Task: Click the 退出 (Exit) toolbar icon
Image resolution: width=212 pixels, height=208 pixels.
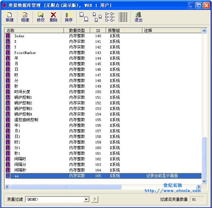Action: [138, 17]
